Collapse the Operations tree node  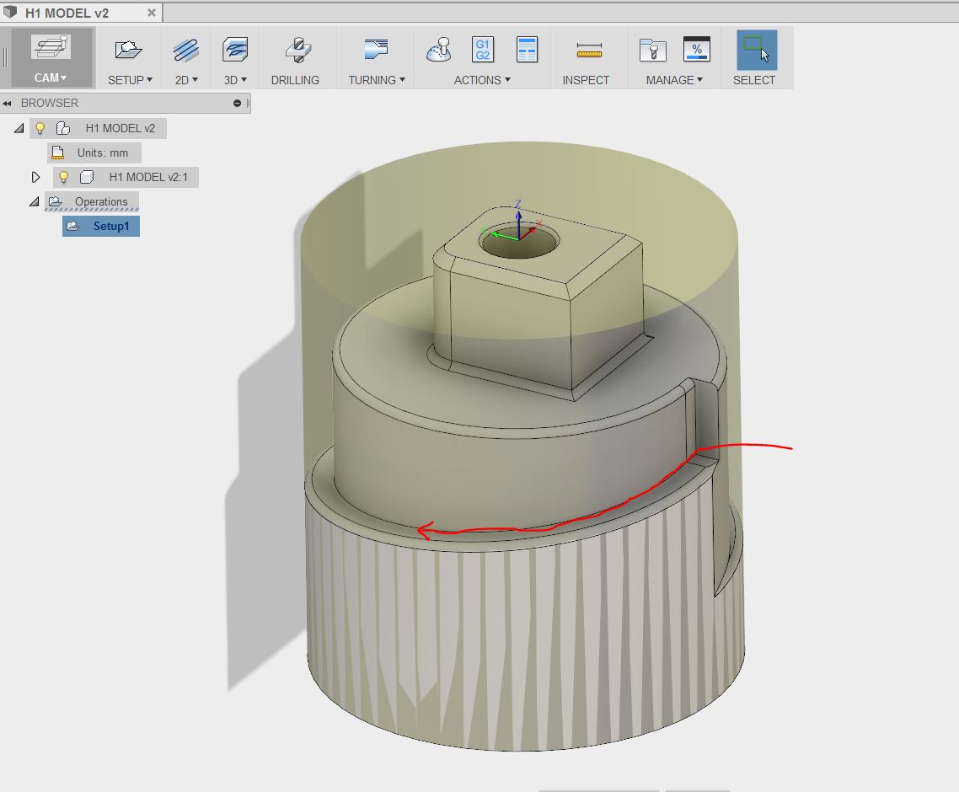pyautogui.click(x=35, y=202)
